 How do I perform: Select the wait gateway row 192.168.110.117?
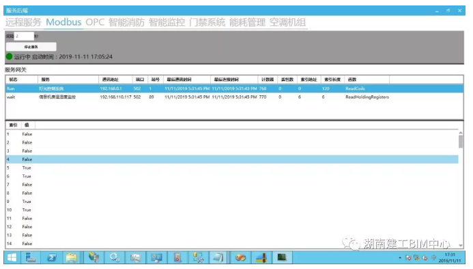(234, 97)
